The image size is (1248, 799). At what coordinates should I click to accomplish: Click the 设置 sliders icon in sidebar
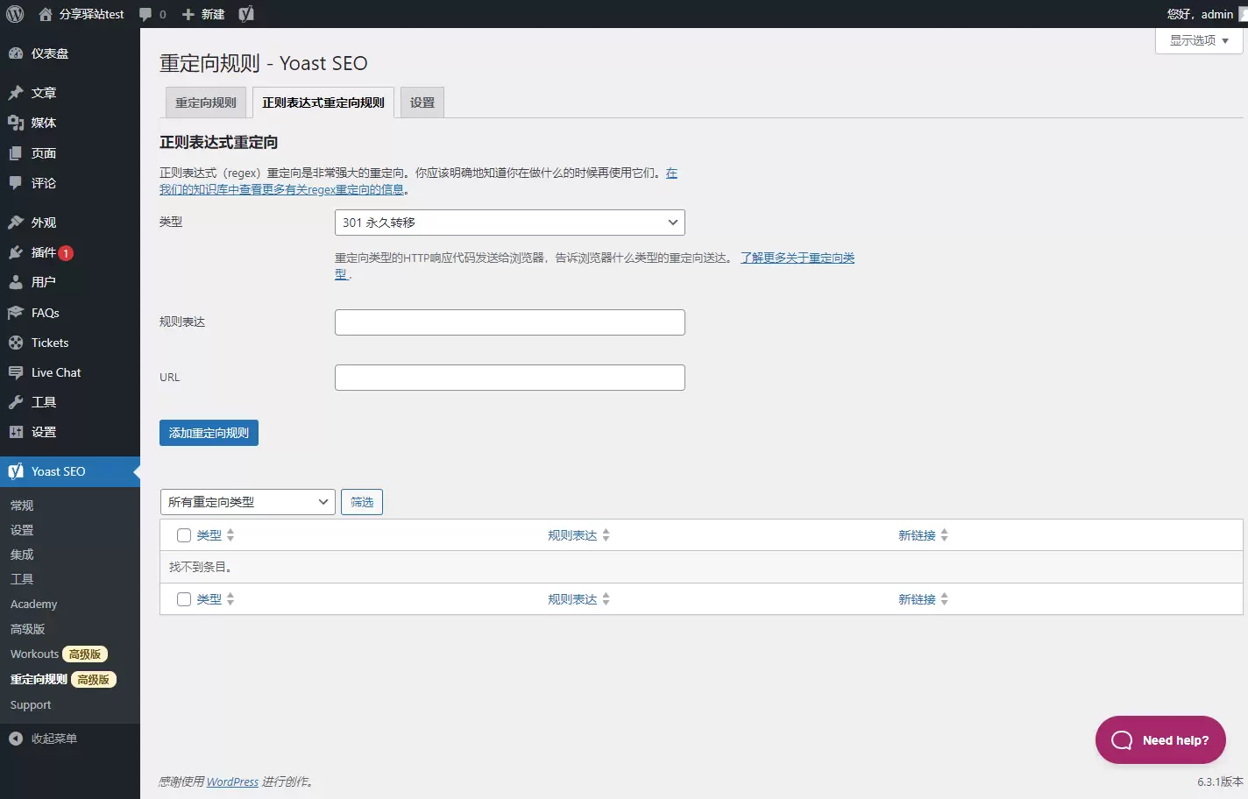point(16,432)
